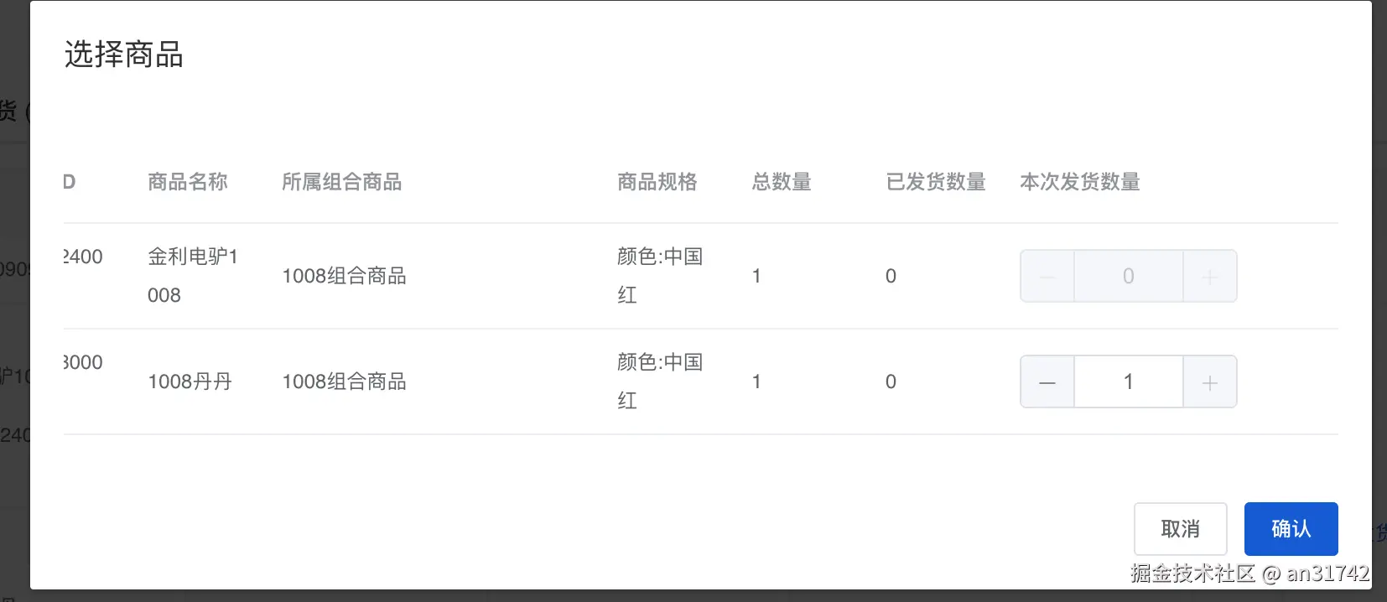Focus quantity input showing 1

pyautogui.click(x=1128, y=382)
